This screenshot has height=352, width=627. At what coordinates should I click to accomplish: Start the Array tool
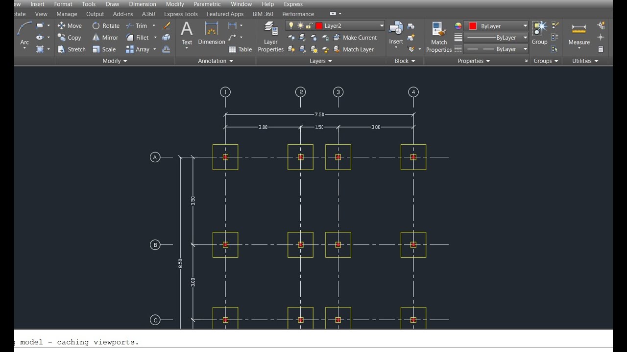coord(138,49)
